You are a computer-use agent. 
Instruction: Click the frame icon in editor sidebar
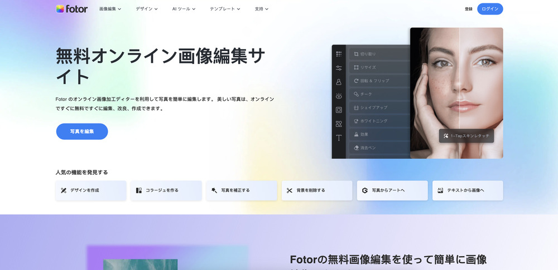339,110
